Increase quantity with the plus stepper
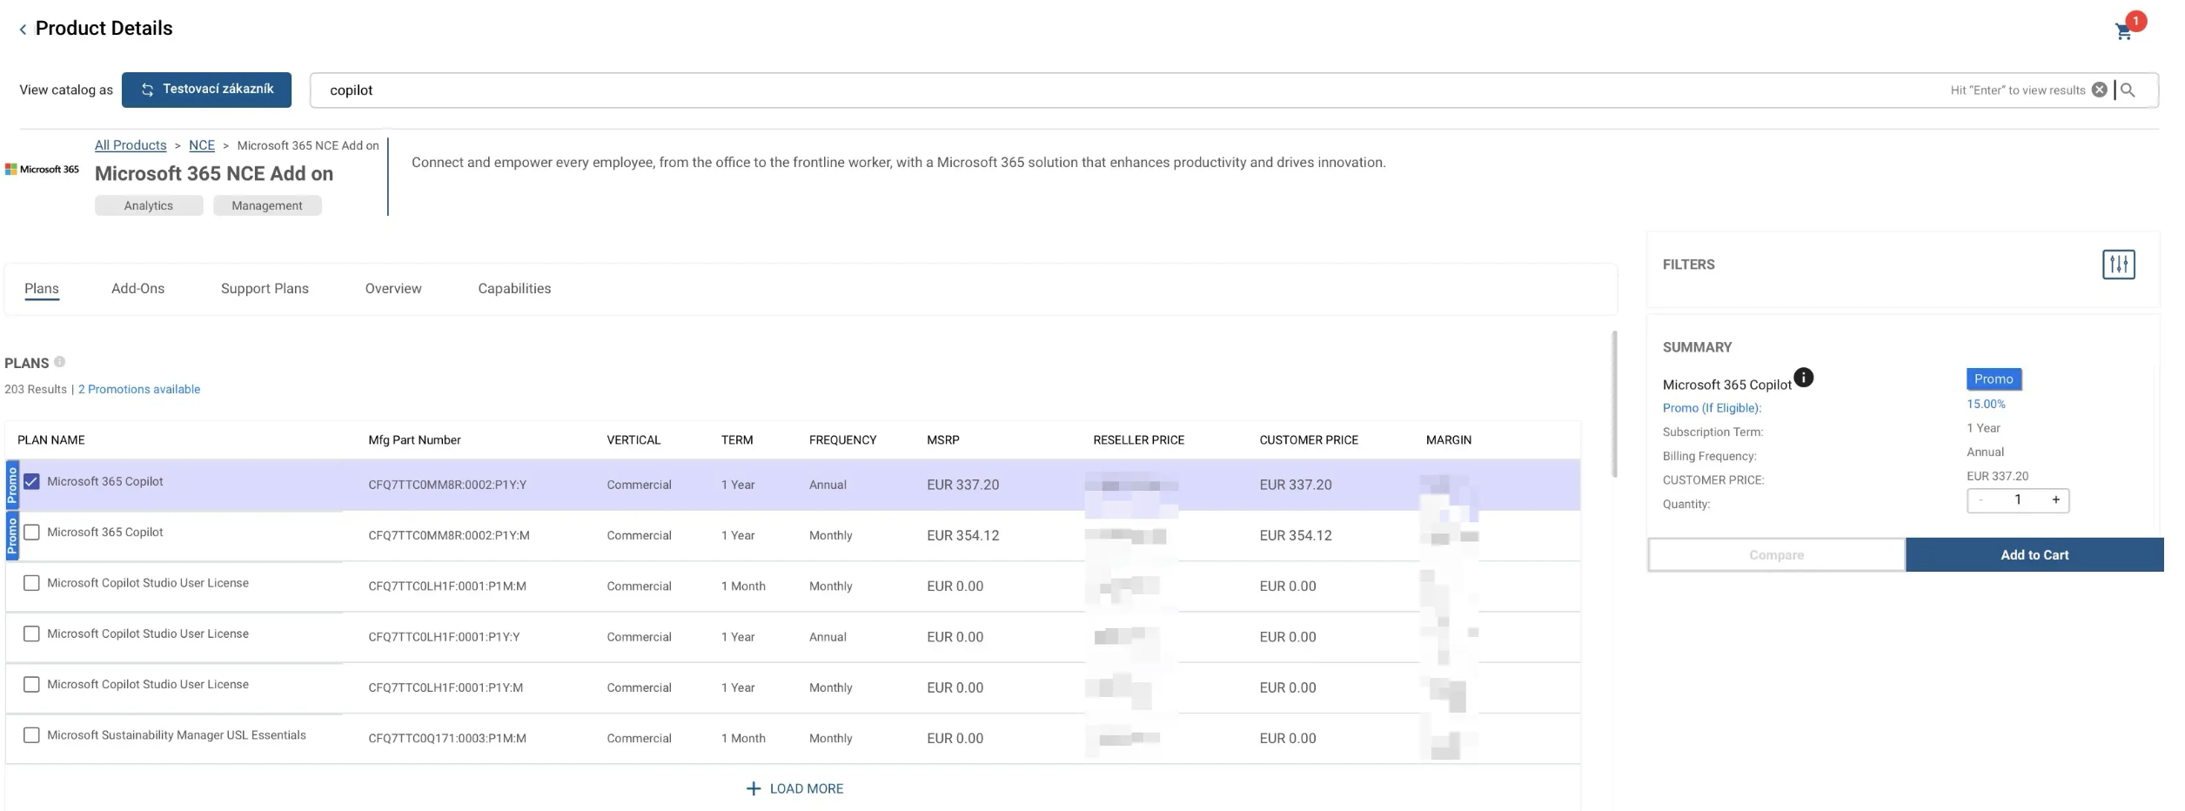2185x811 pixels. click(x=2055, y=499)
